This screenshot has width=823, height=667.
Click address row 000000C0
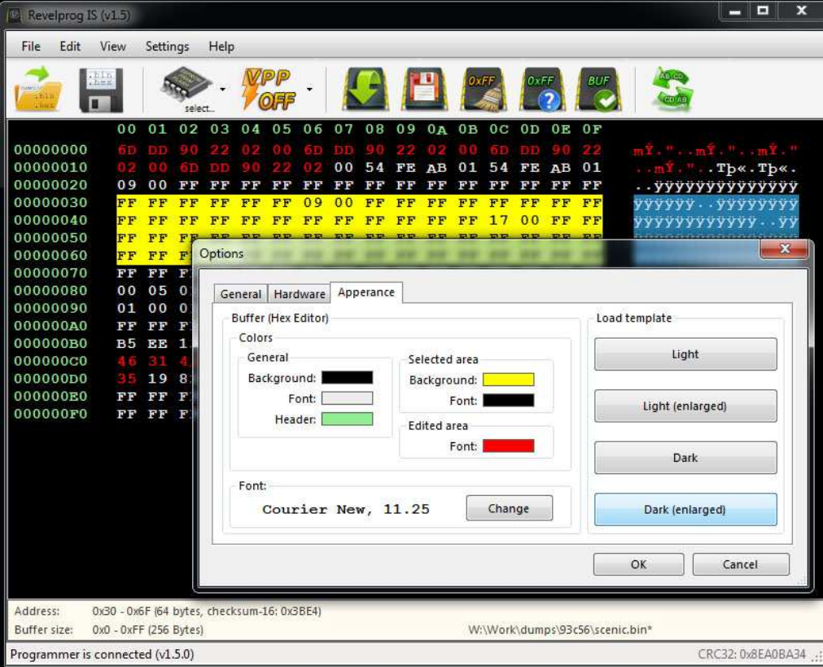click(x=50, y=362)
